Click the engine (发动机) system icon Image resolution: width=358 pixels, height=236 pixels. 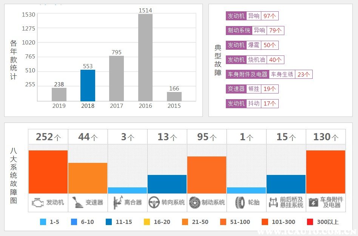click(x=37, y=203)
